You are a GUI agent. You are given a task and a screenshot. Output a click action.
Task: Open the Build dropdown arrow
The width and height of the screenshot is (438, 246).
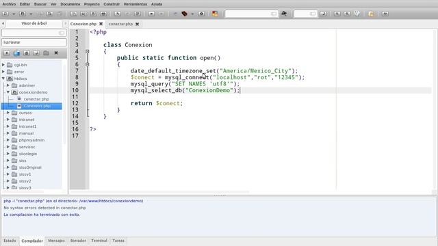[x=192, y=14]
